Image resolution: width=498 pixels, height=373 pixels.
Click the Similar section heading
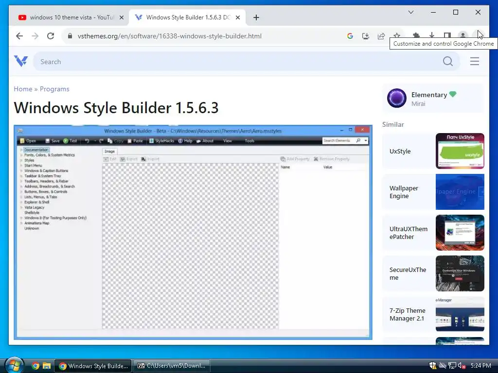[x=393, y=124]
